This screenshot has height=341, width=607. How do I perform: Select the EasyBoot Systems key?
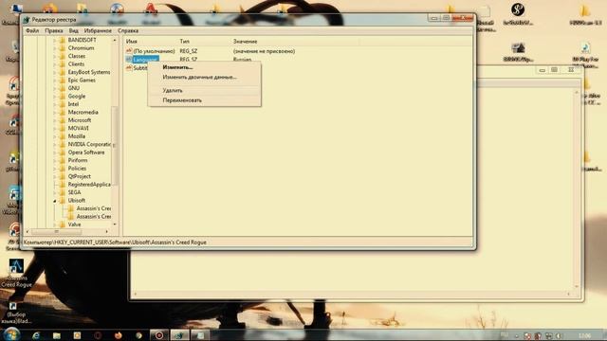(x=89, y=72)
